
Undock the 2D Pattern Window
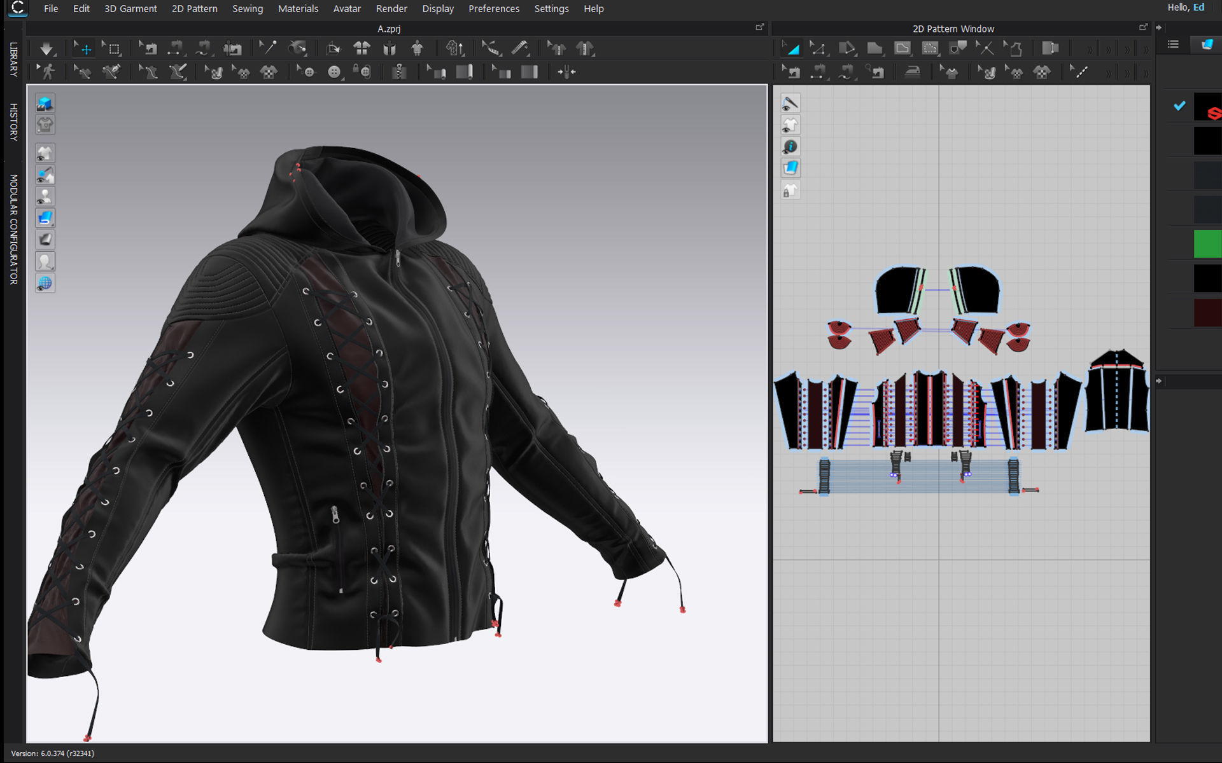click(x=1143, y=27)
